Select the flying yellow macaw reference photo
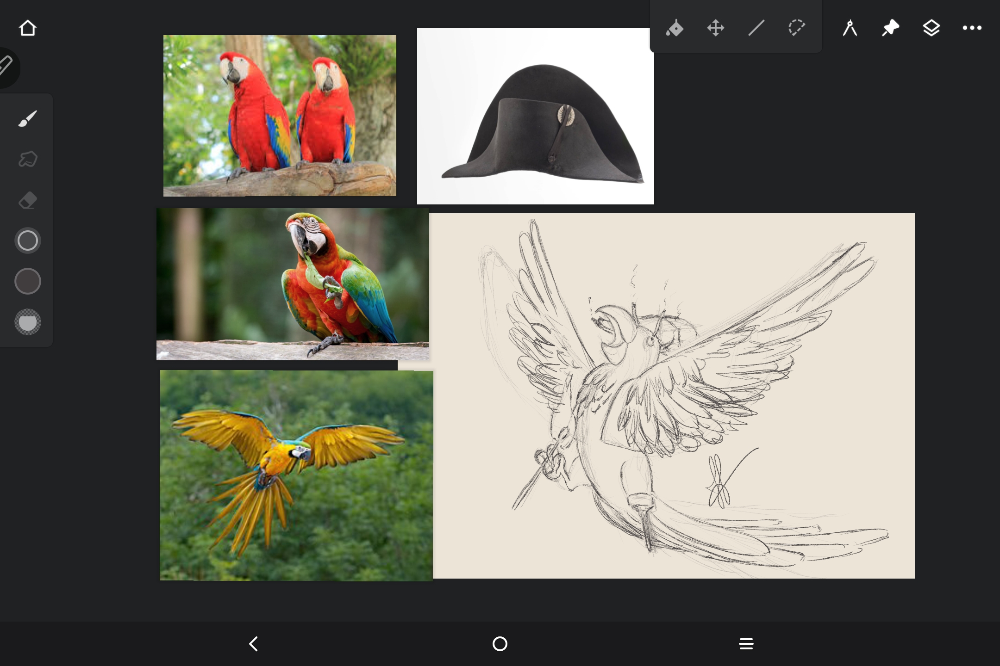 pyautogui.click(x=296, y=475)
